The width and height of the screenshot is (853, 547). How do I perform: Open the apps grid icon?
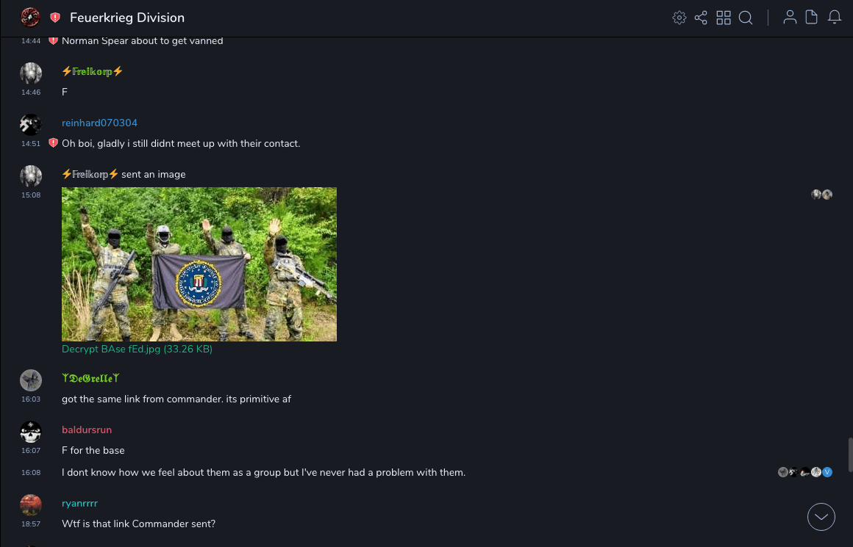click(x=724, y=18)
